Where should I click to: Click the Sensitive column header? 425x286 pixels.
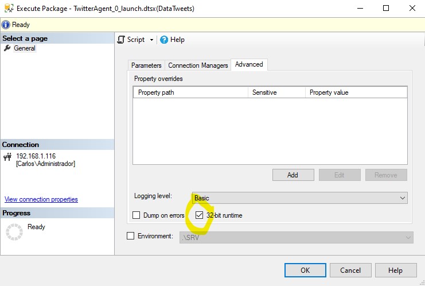pos(277,92)
